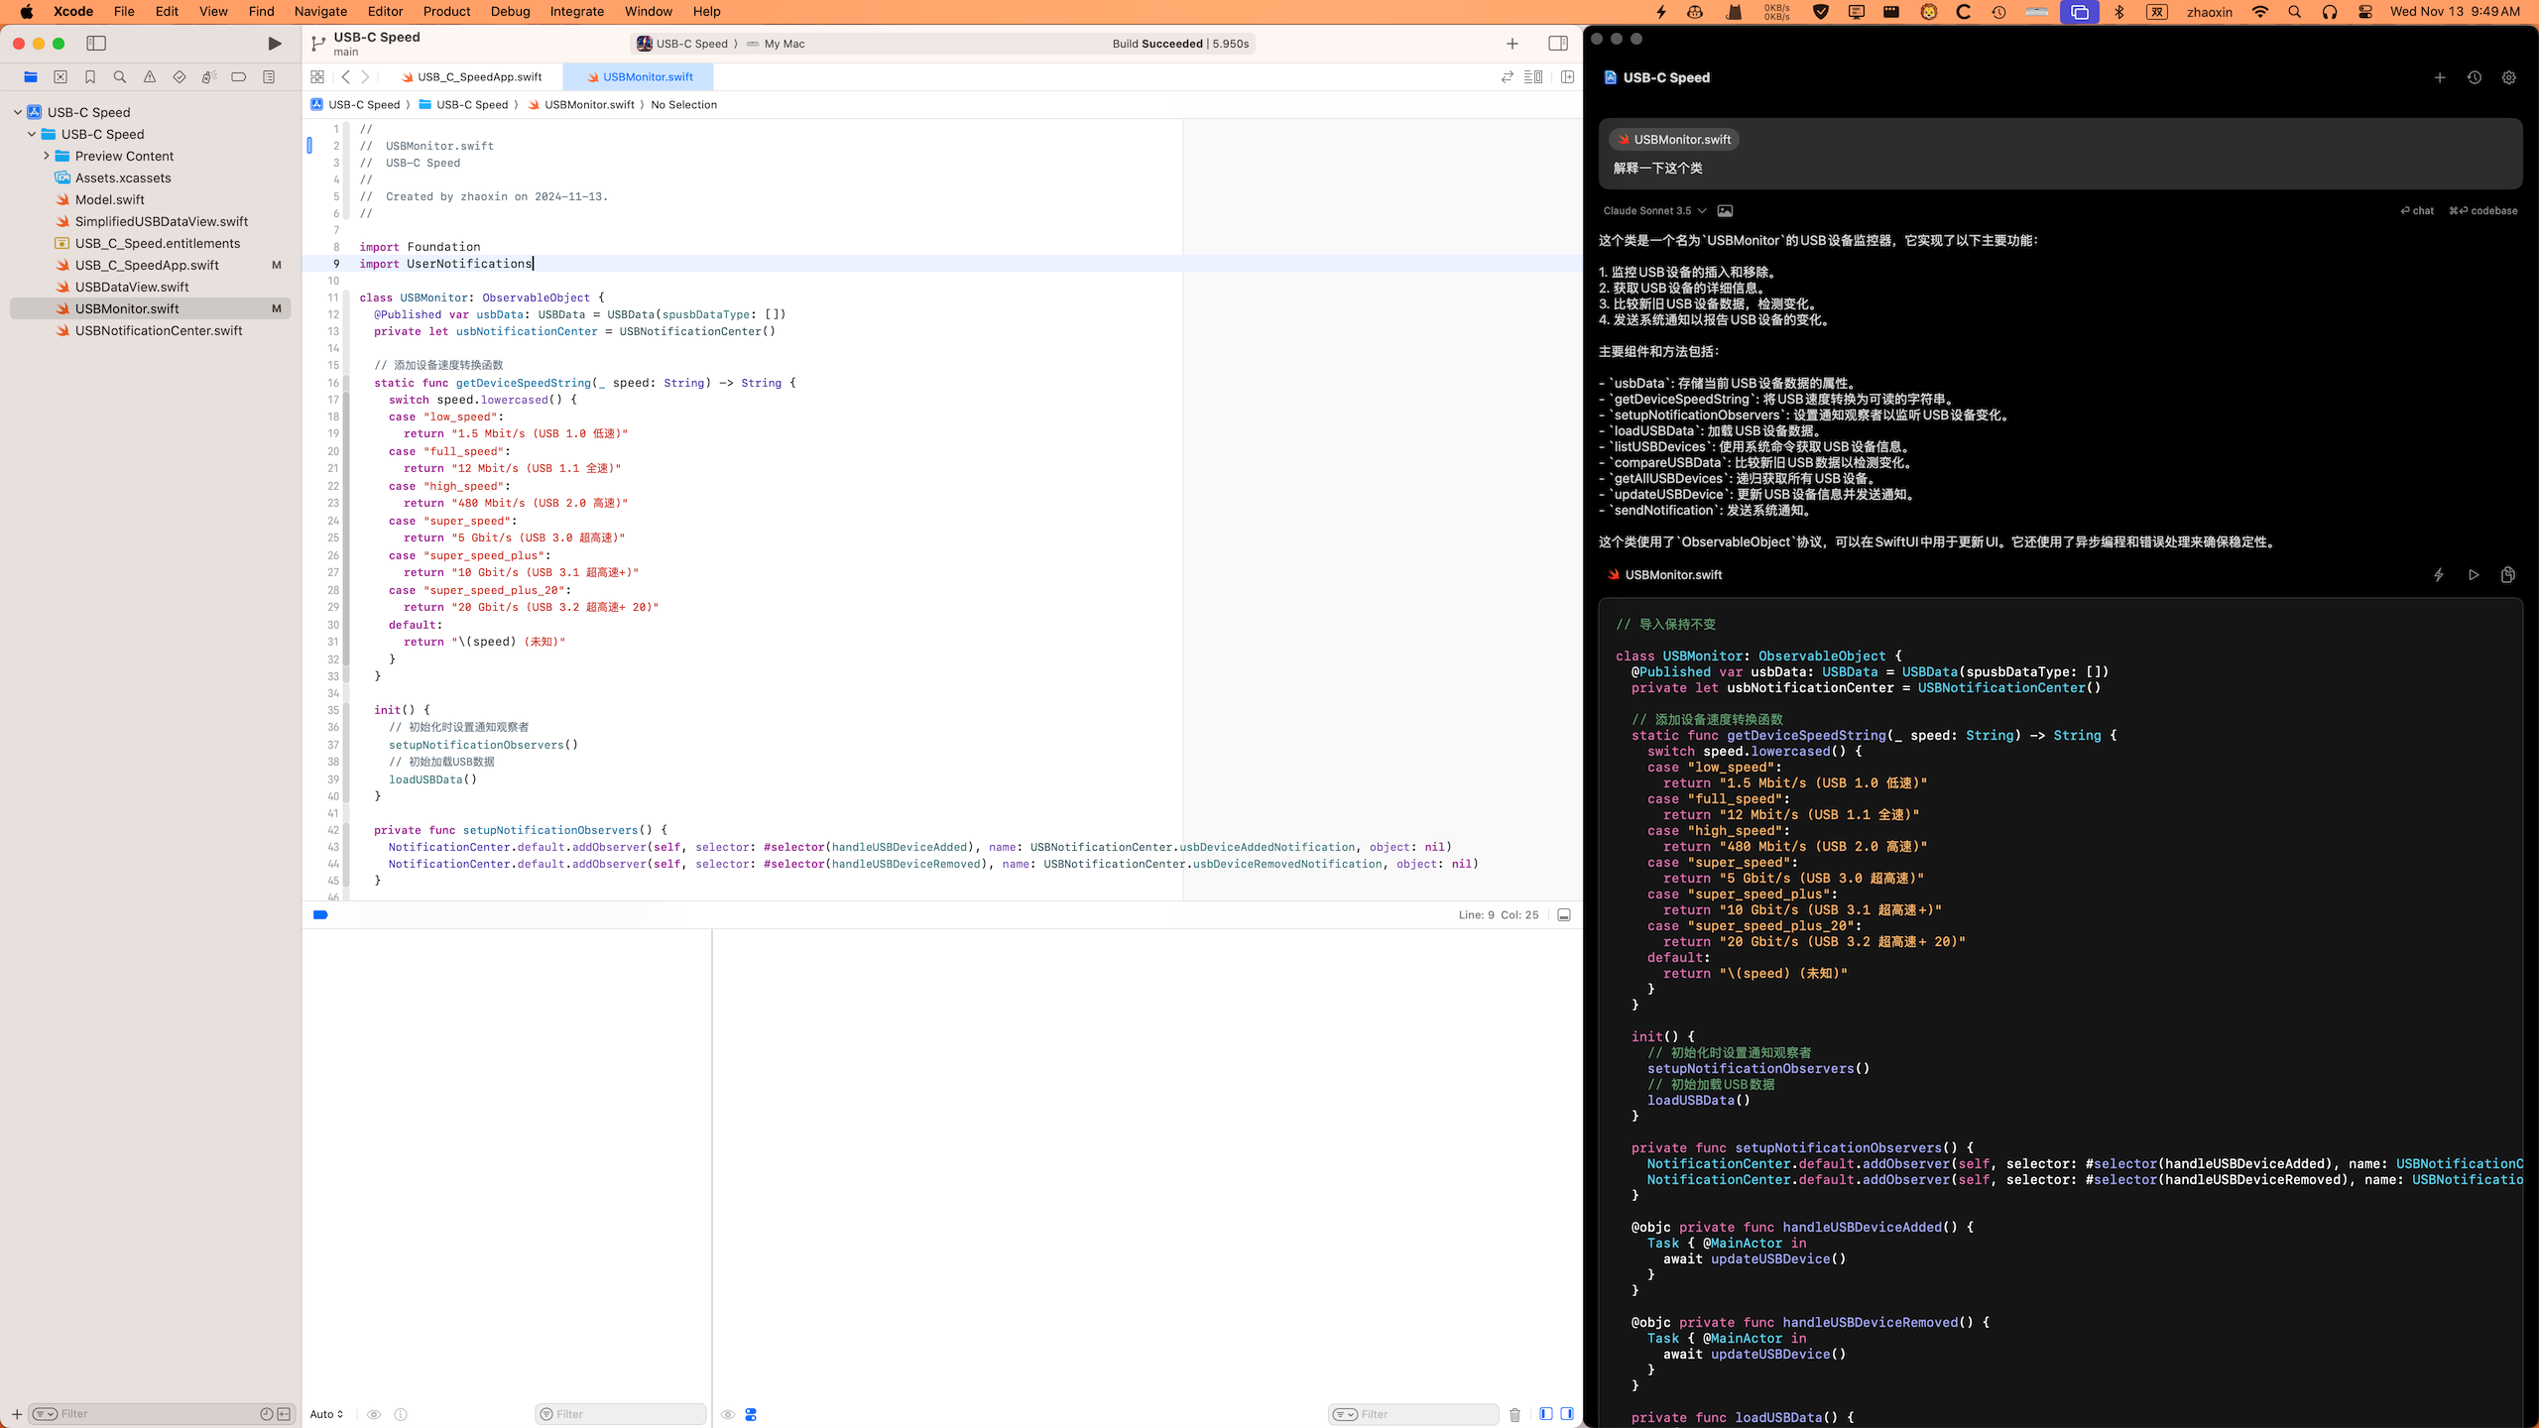The image size is (2539, 1428).
Task: Toggle console view in the debug area
Action: 1567,1414
